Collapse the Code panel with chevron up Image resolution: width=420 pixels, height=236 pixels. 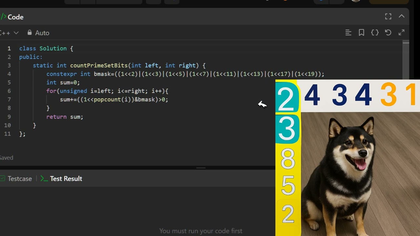tap(401, 16)
